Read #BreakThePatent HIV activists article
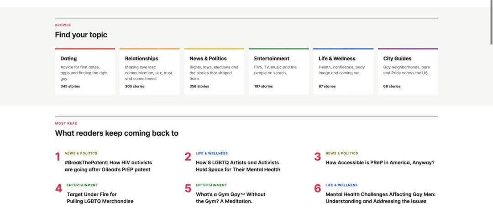This screenshot has height=209, width=493. coord(108,166)
